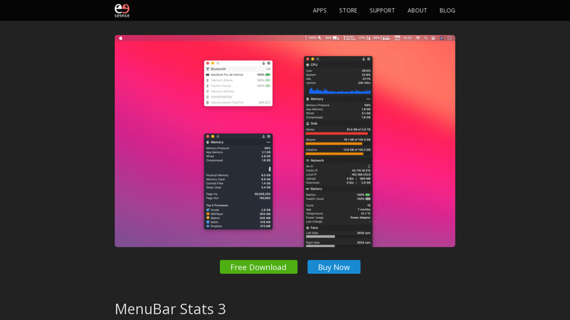Screen dimensions: 570x320
Task: Click the Disk section icon
Action: [x=307, y=123]
